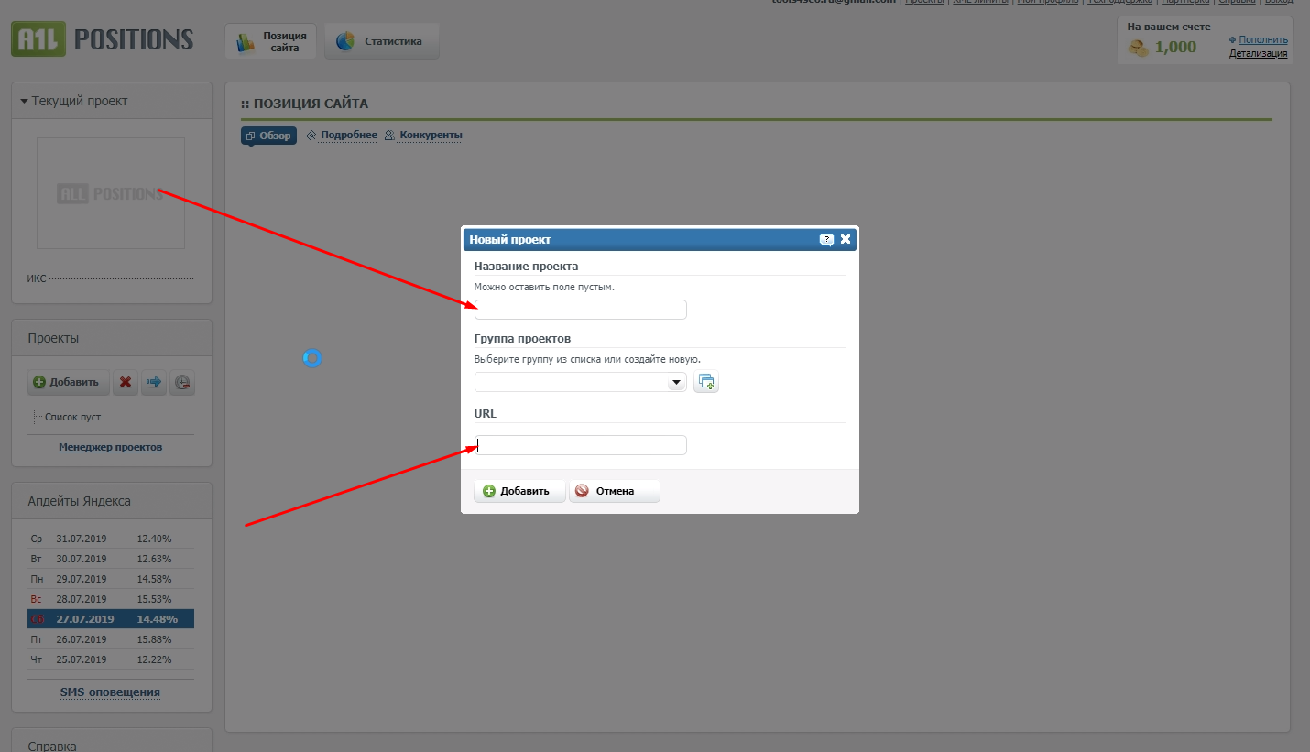The height and width of the screenshot is (752, 1310).
Task: Select the 26.07.2019 update row
Action: 111,639
